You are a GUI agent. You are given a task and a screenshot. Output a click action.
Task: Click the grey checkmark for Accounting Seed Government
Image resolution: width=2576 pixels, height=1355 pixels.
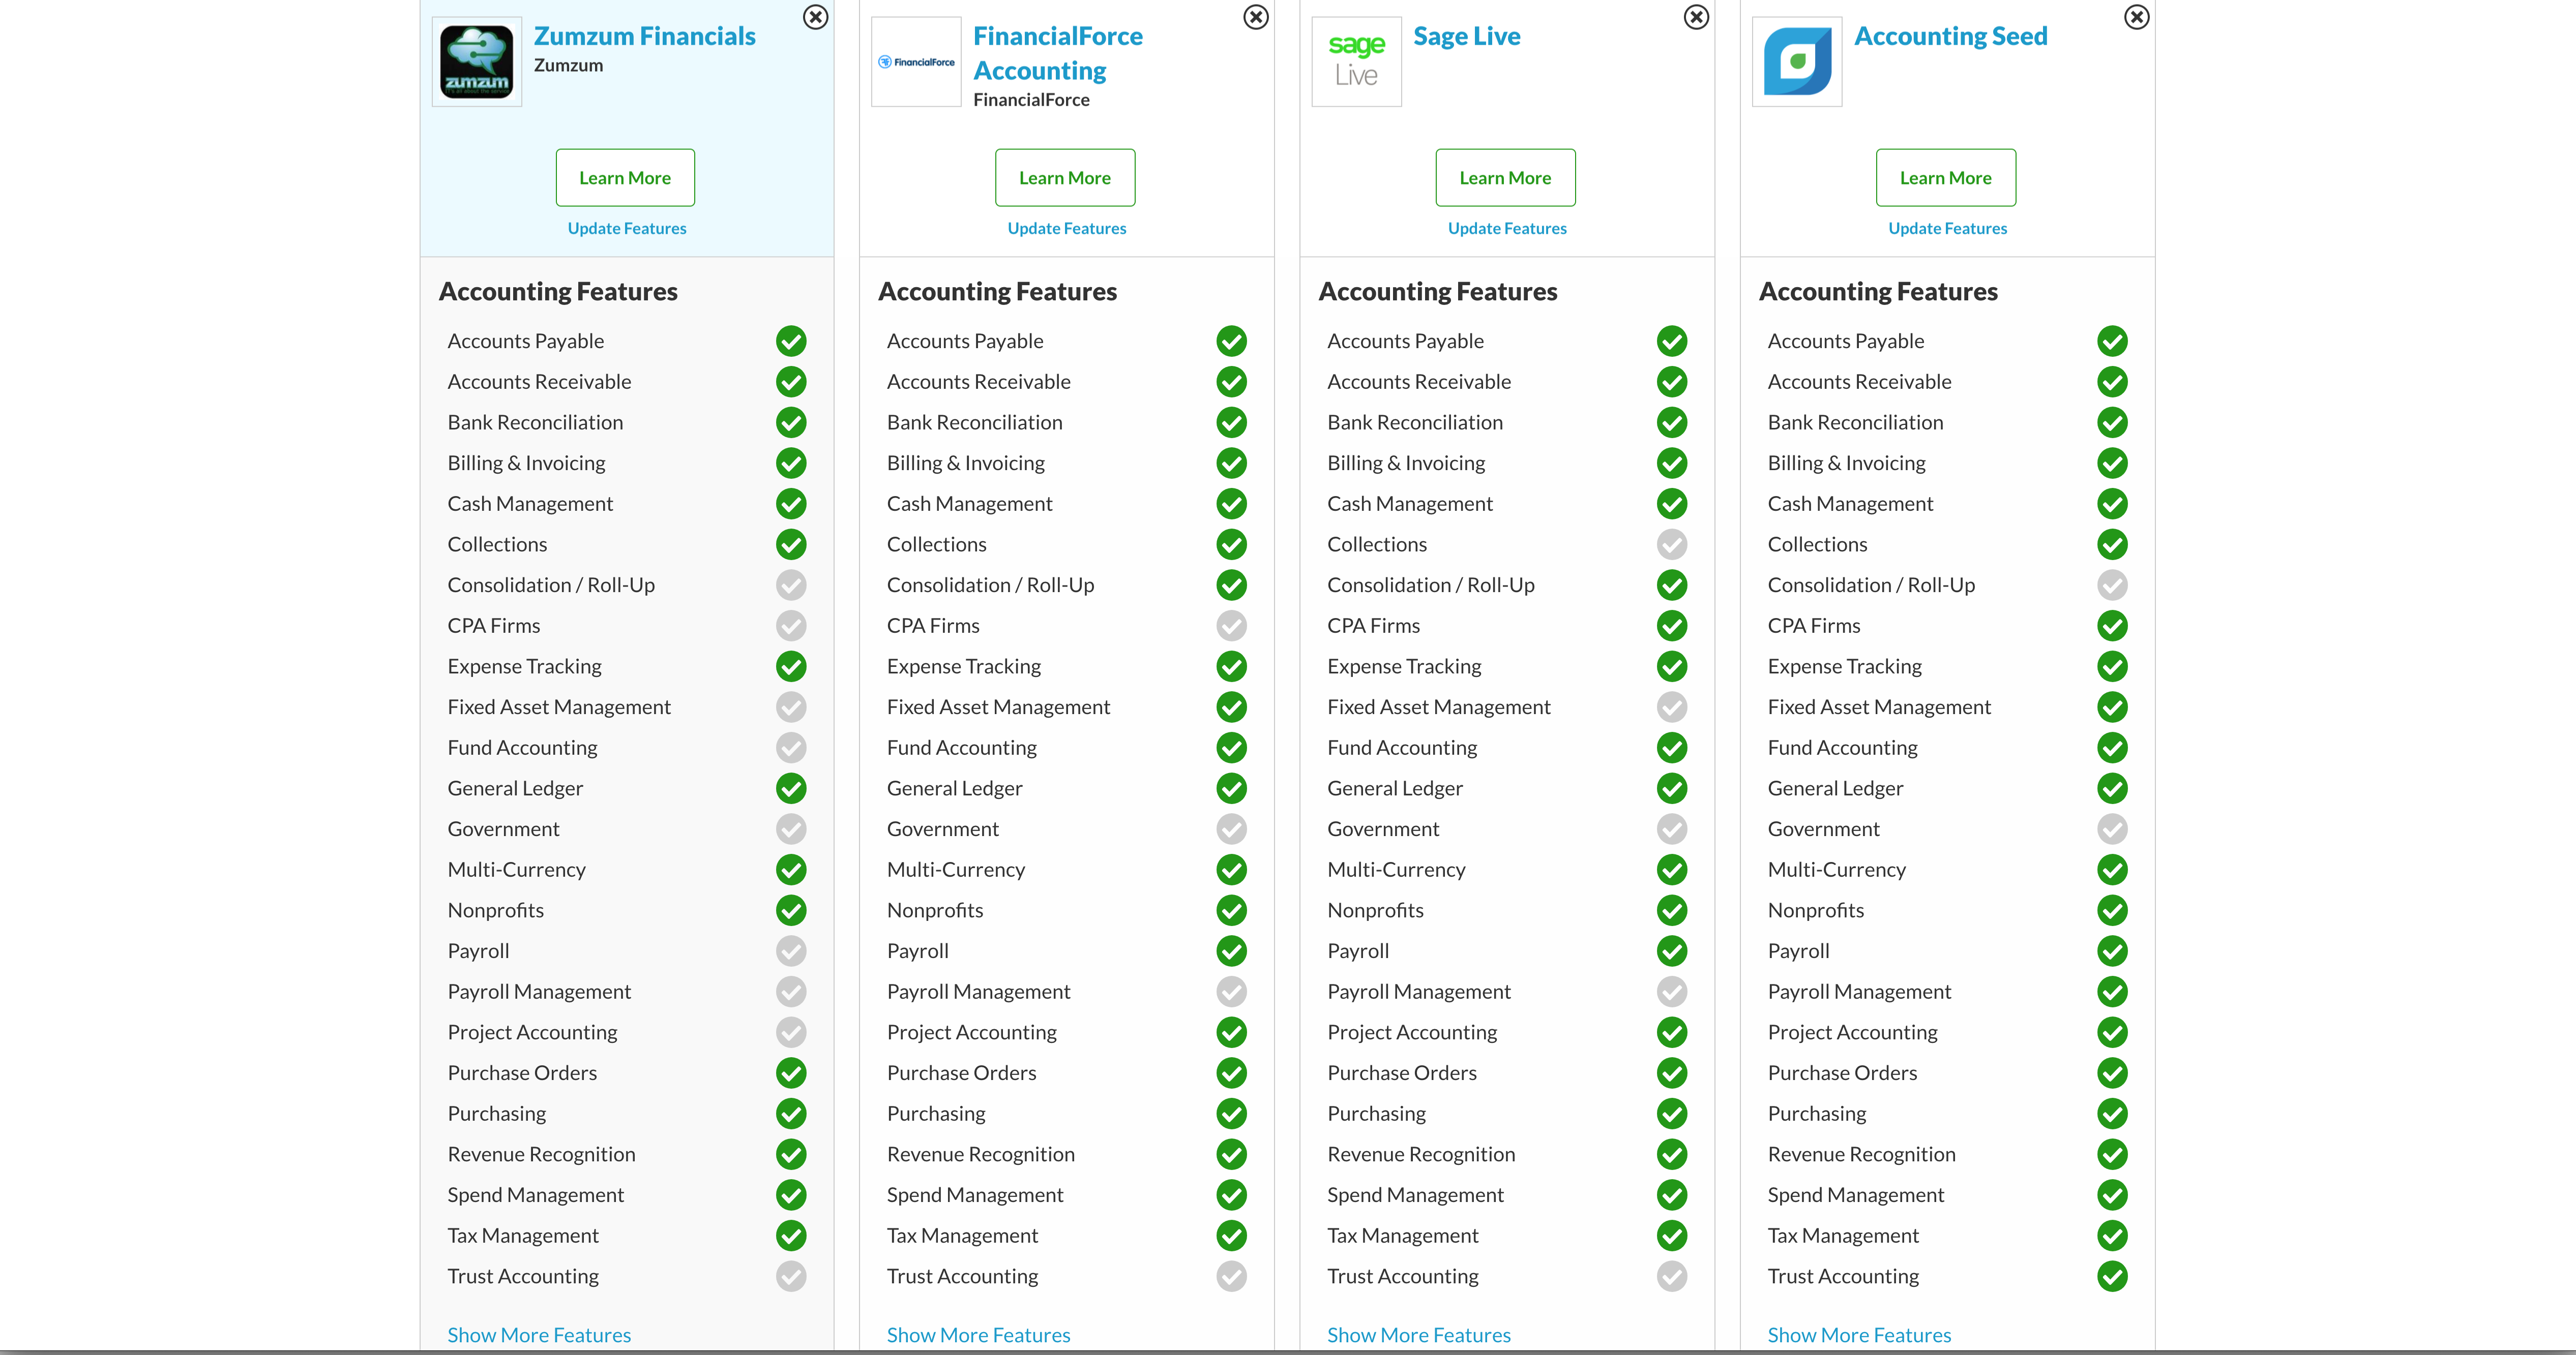(2113, 829)
